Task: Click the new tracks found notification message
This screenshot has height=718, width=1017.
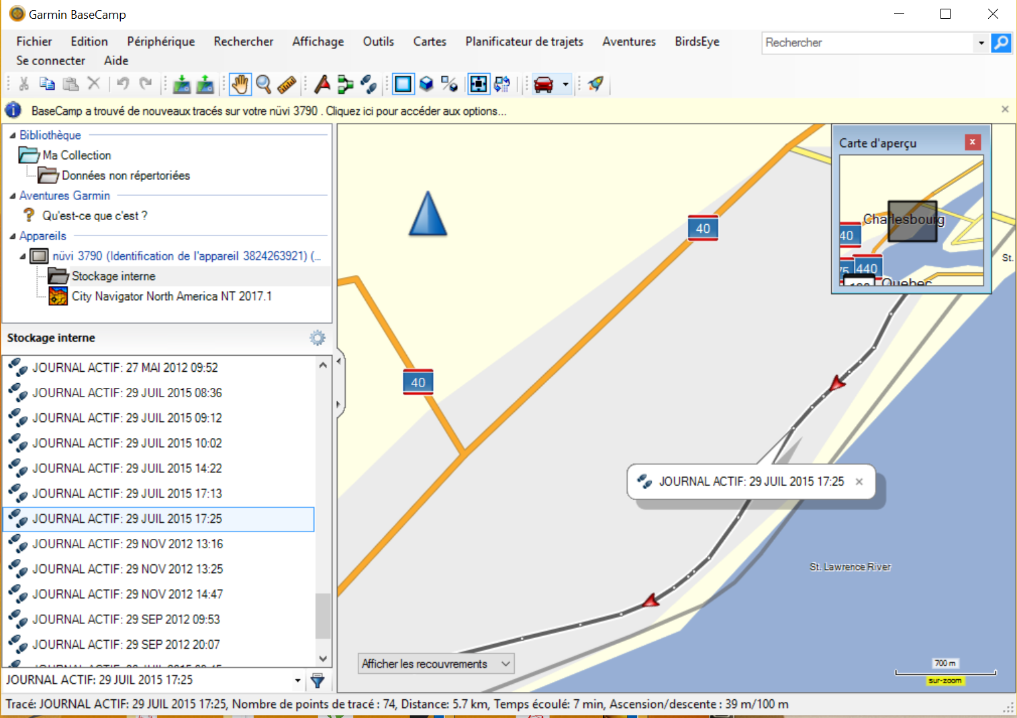Action: pyautogui.click(x=269, y=111)
